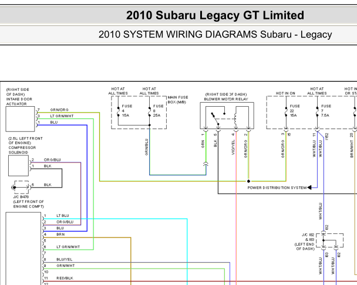357x285 pixels.
Task: Click WHT/BLU label above J/C I82 junction
Action: pos(321,211)
